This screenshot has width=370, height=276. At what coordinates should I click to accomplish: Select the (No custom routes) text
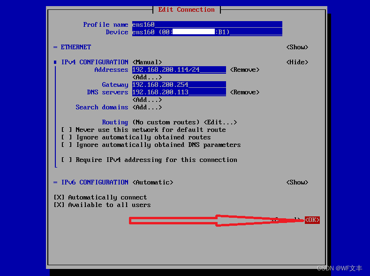click(166, 123)
